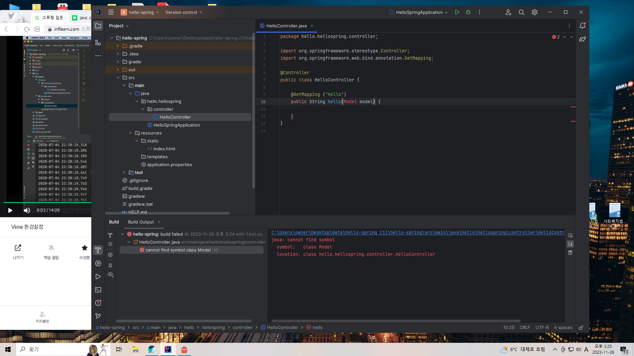This screenshot has height=356, width=634.
Task: Open editor tab options ellipsis
Action: (569, 26)
